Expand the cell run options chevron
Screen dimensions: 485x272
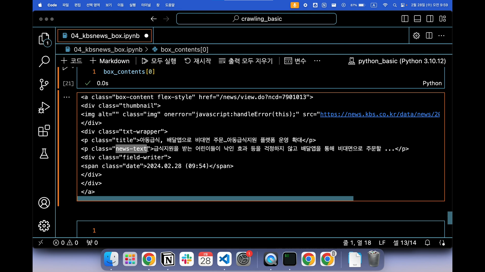[73, 68]
